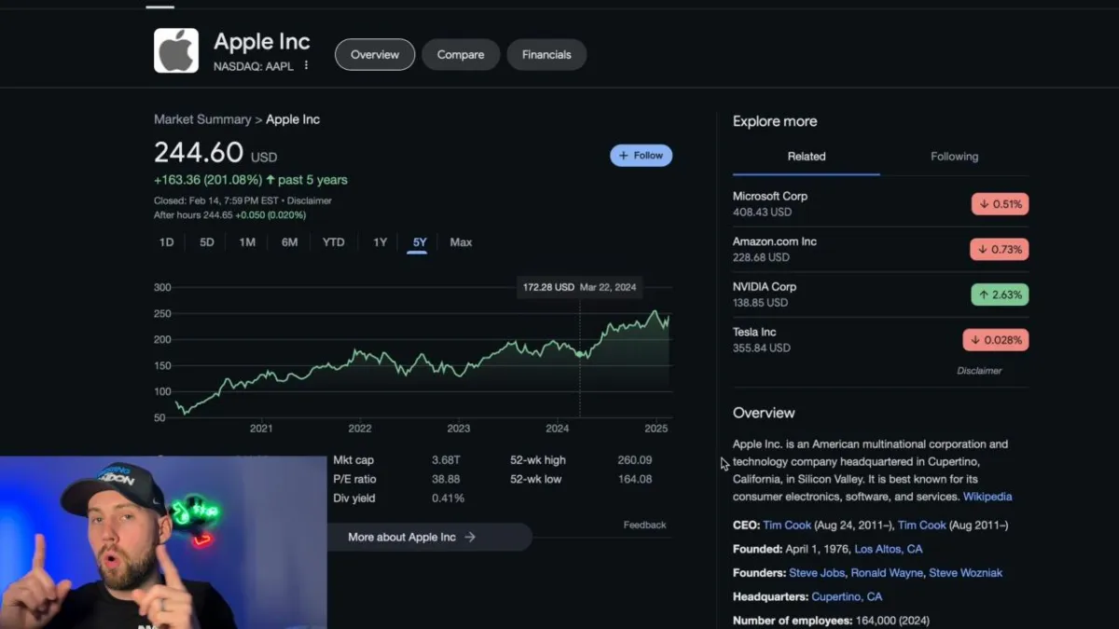Open the Wikipedia link in the overview
The height and width of the screenshot is (629, 1119).
coord(988,497)
